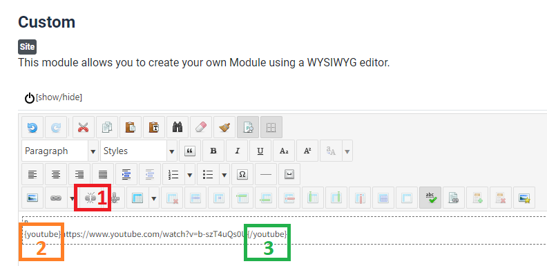Screen dimensions: 547x266
Task: Click the Delete Column icon
Action: point(360,198)
